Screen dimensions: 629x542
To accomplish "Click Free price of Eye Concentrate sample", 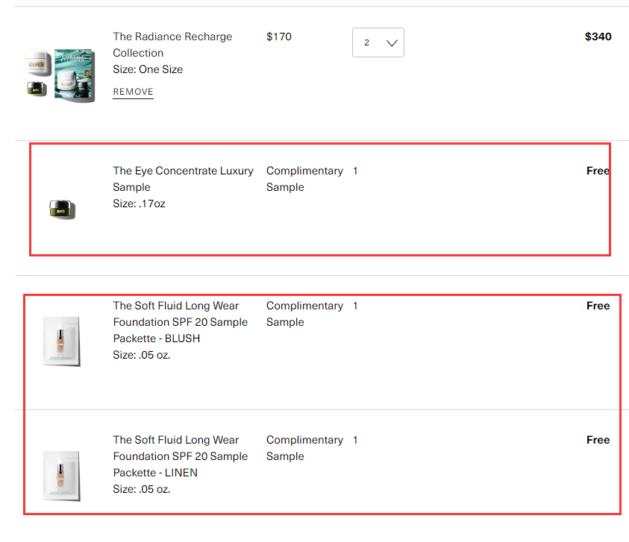I will [x=598, y=171].
